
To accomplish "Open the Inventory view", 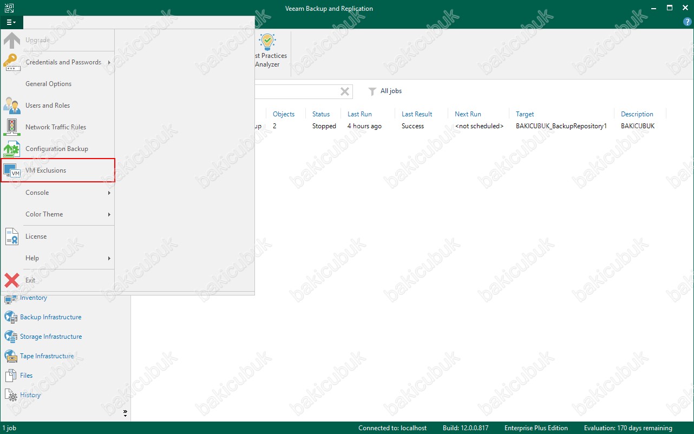I will click(34, 298).
